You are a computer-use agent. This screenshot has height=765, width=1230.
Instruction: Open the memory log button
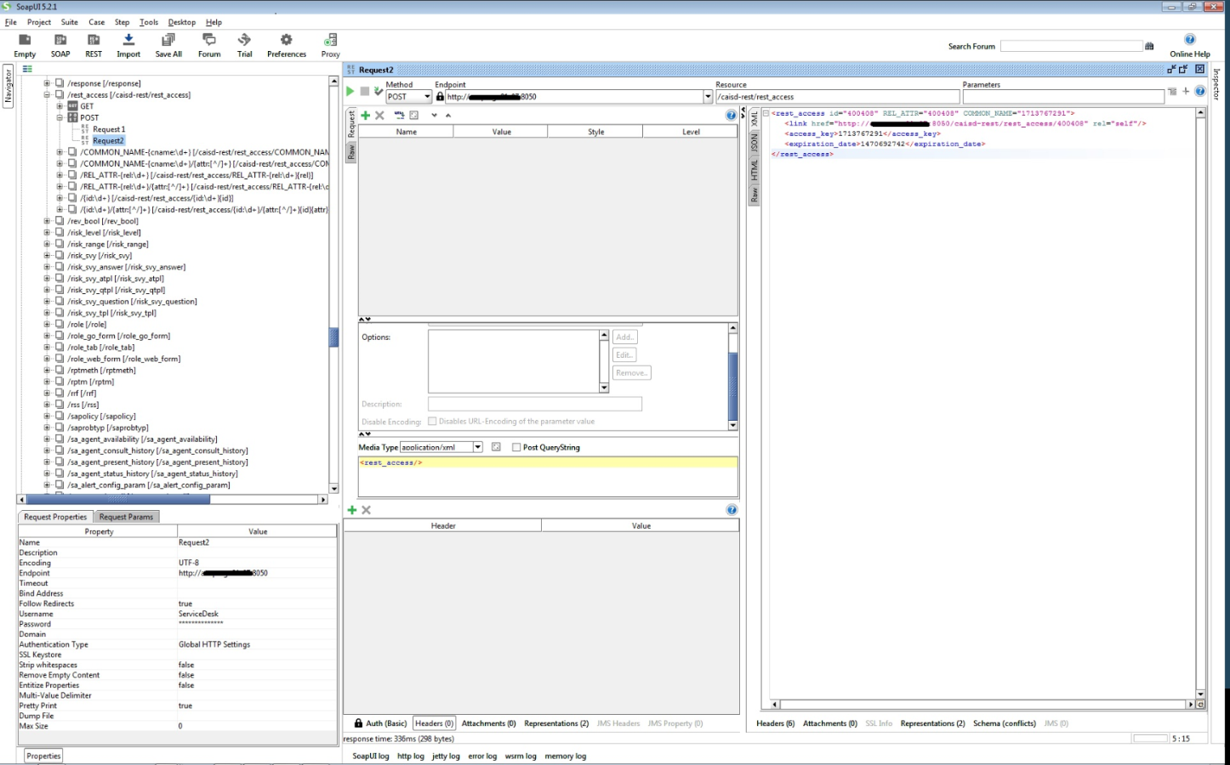click(x=566, y=756)
